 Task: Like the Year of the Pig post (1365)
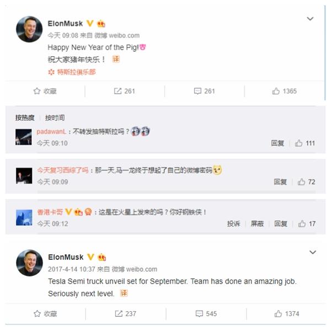tap(284, 91)
